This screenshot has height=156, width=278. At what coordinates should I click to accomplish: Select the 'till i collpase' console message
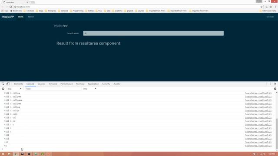point(13,100)
